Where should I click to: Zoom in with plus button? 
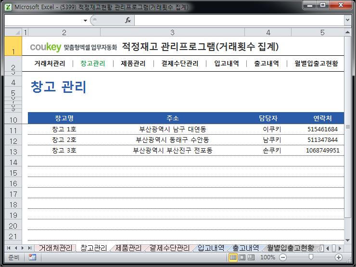[x=339, y=257]
